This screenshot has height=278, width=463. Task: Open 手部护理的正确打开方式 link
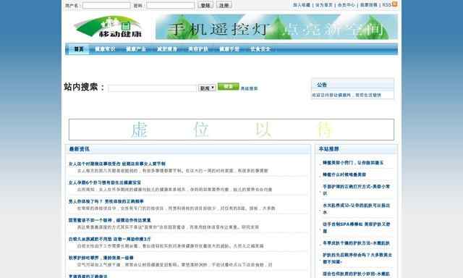coord(356,190)
